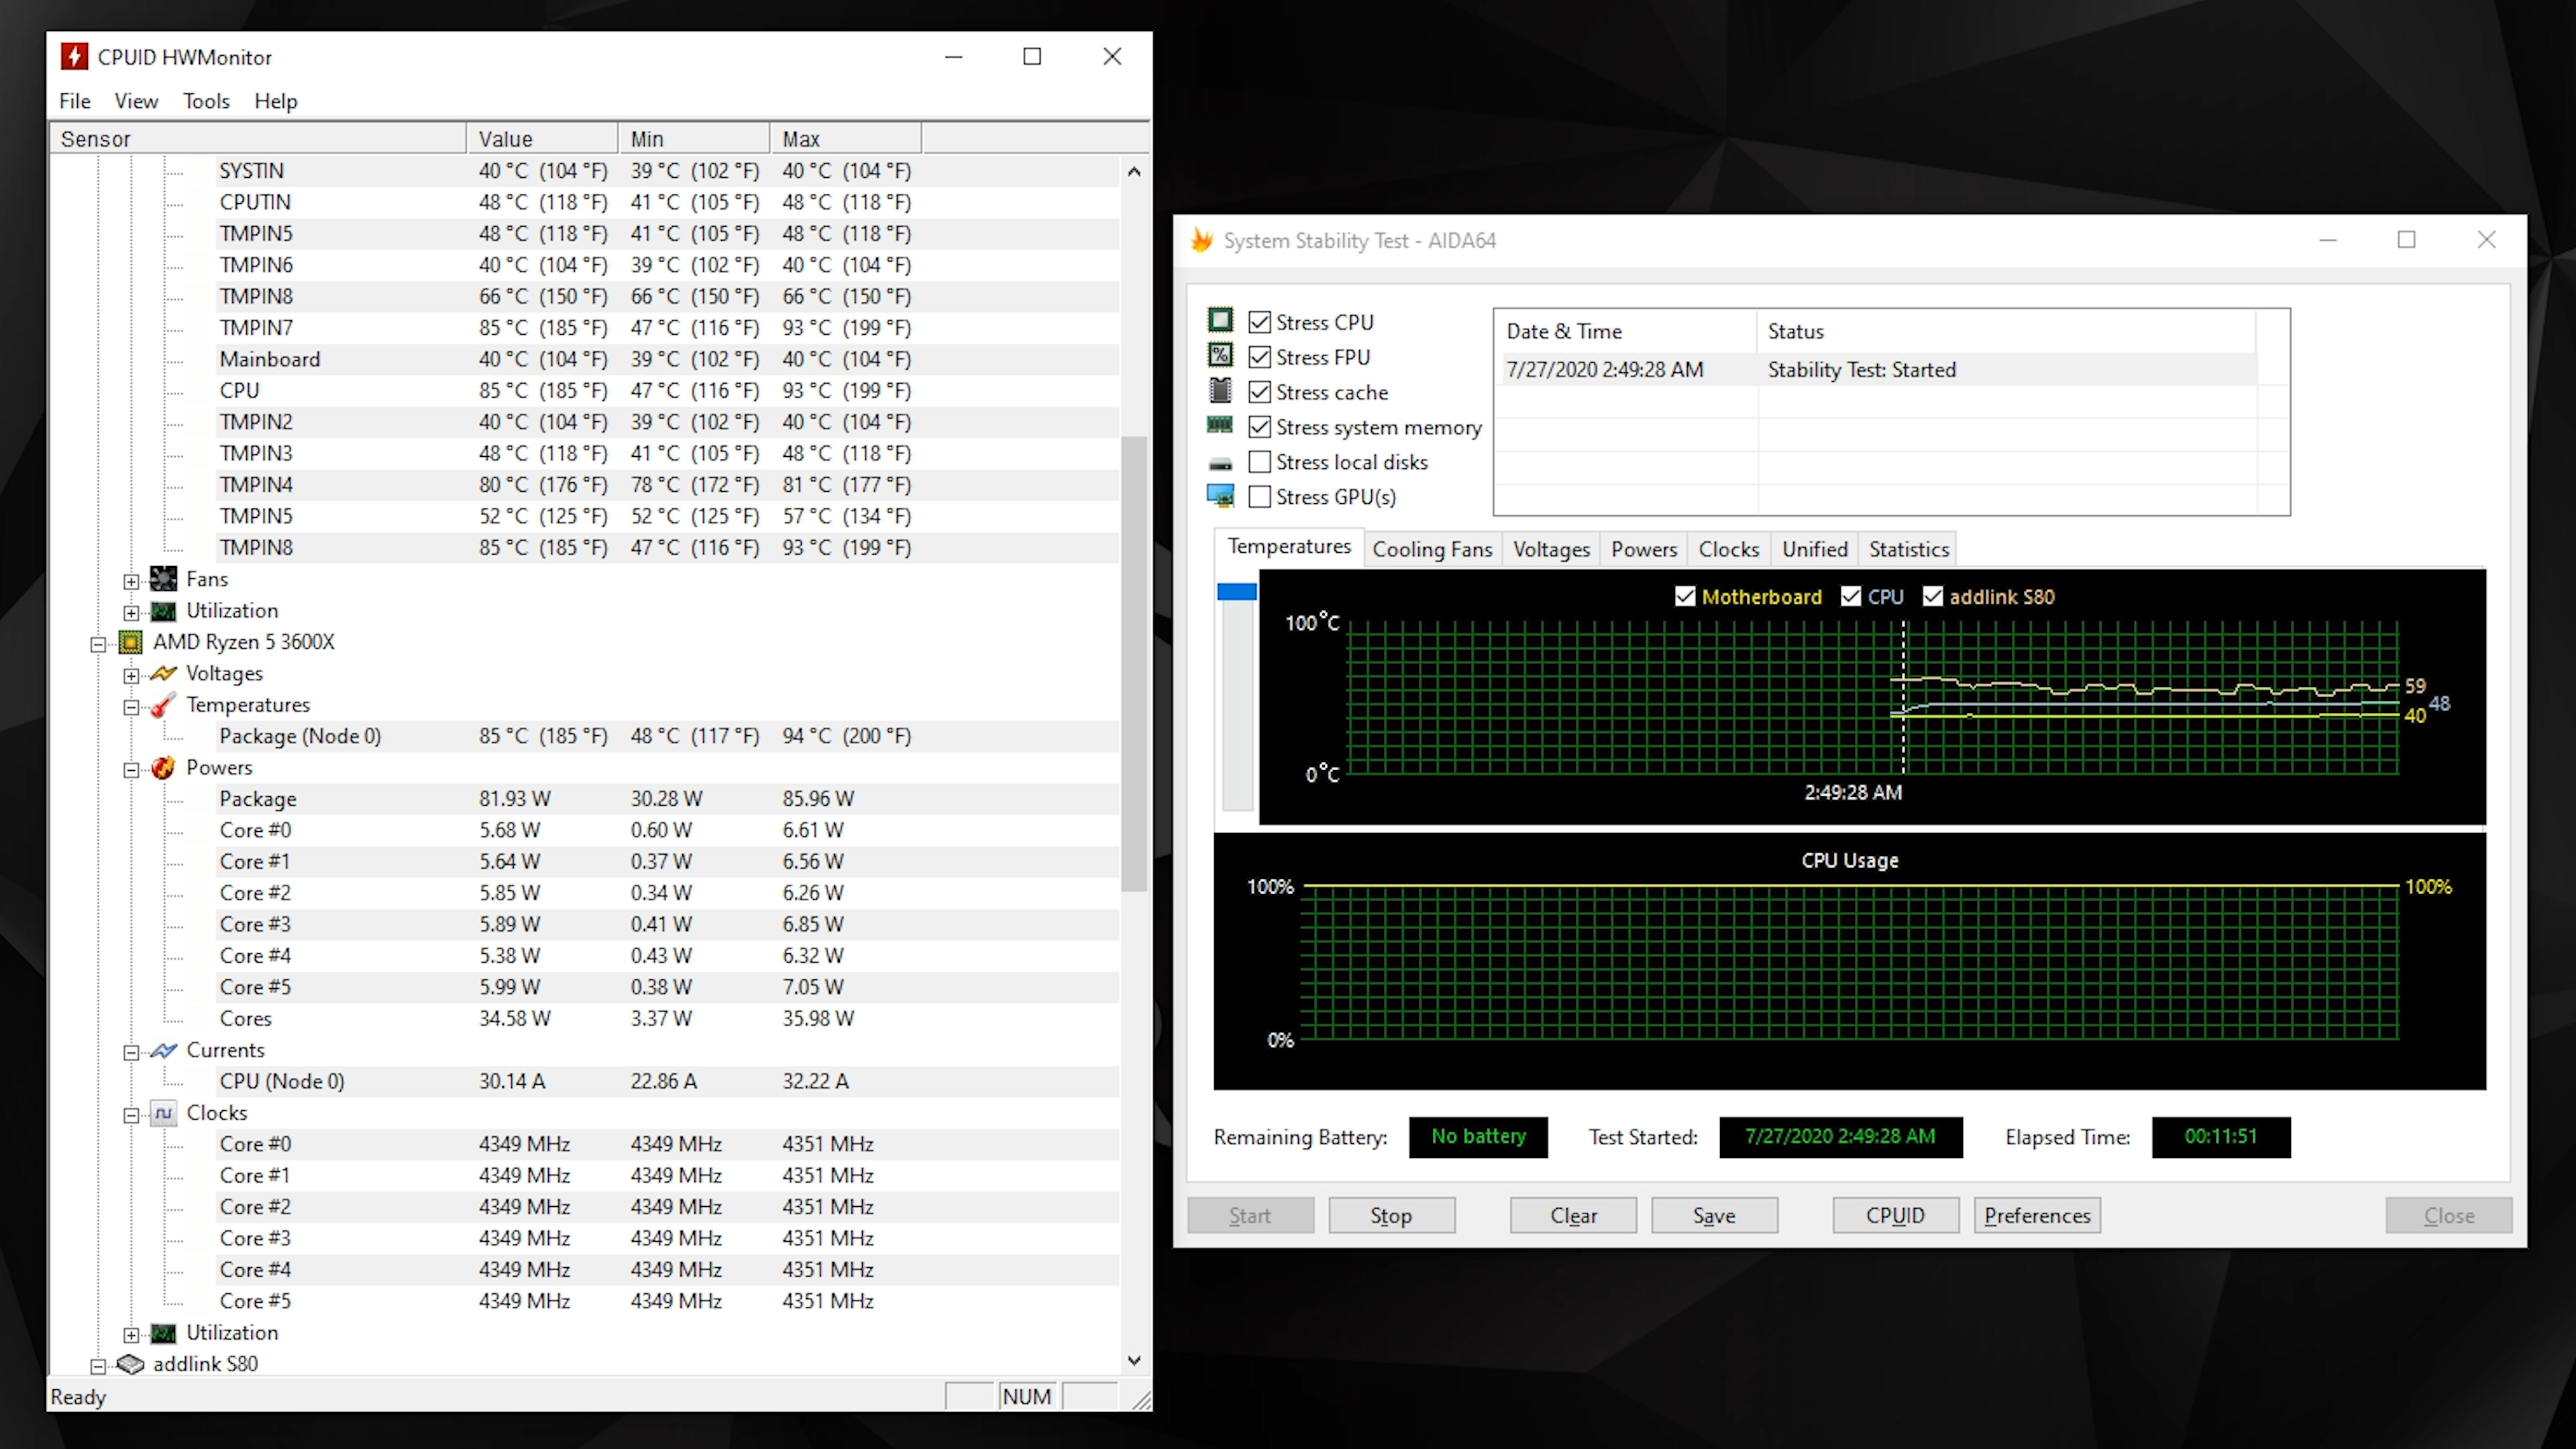Uncheck Stress system memory
Screen dimensions: 2576x1449
[x=1260, y=427]
